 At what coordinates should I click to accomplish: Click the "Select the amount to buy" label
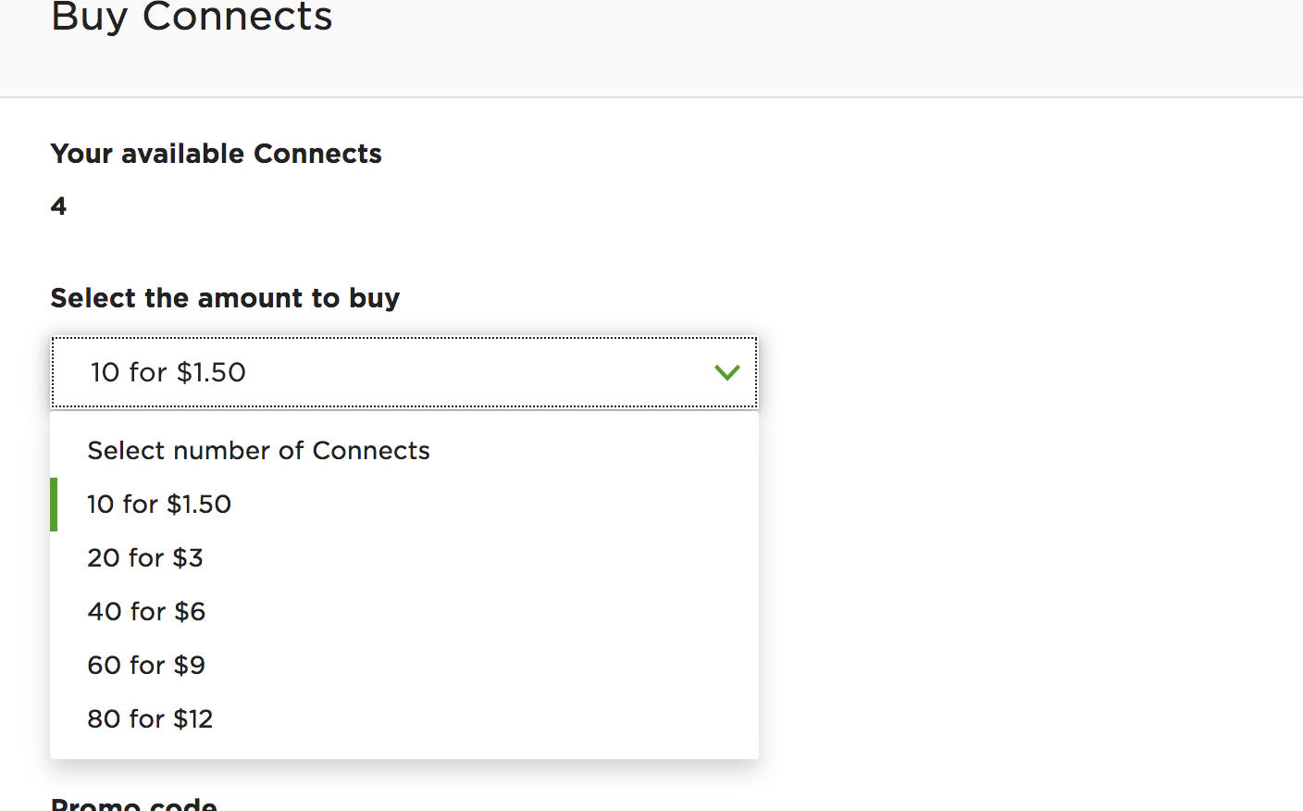(225, 298)
